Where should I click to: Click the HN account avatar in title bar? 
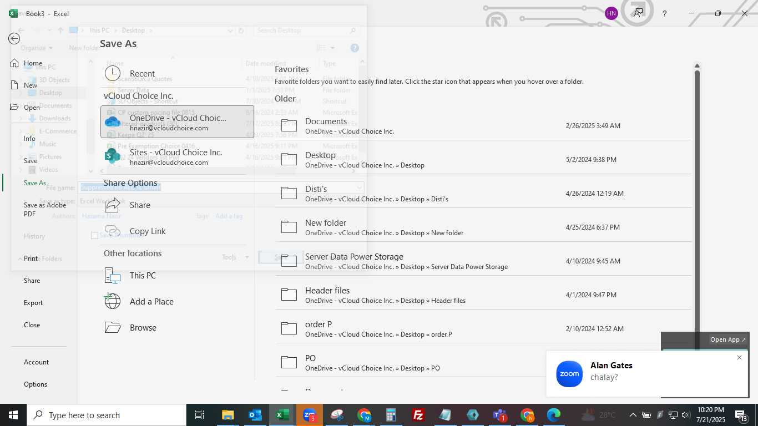pos(612,13)
